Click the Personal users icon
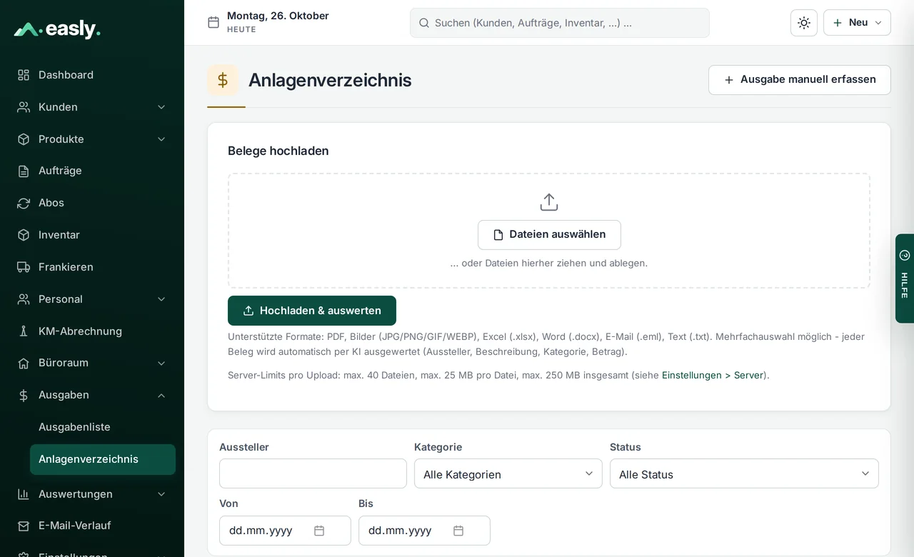This screenshot has height=557, width=914. coord(24,299)
